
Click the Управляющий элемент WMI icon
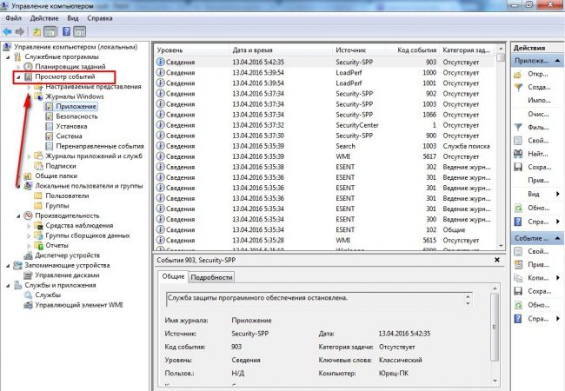28,305
